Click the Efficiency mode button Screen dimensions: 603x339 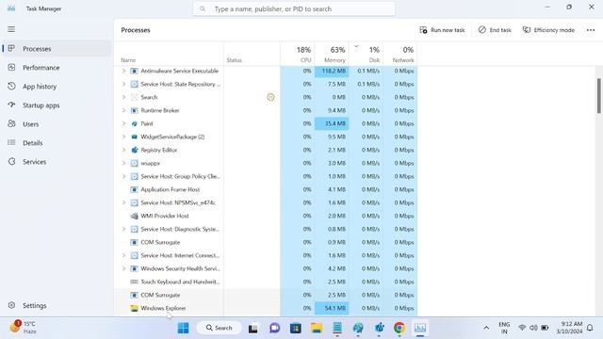[548, 30]
